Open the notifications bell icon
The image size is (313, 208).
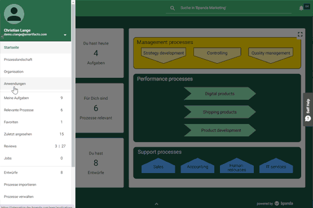coord(301,8)
